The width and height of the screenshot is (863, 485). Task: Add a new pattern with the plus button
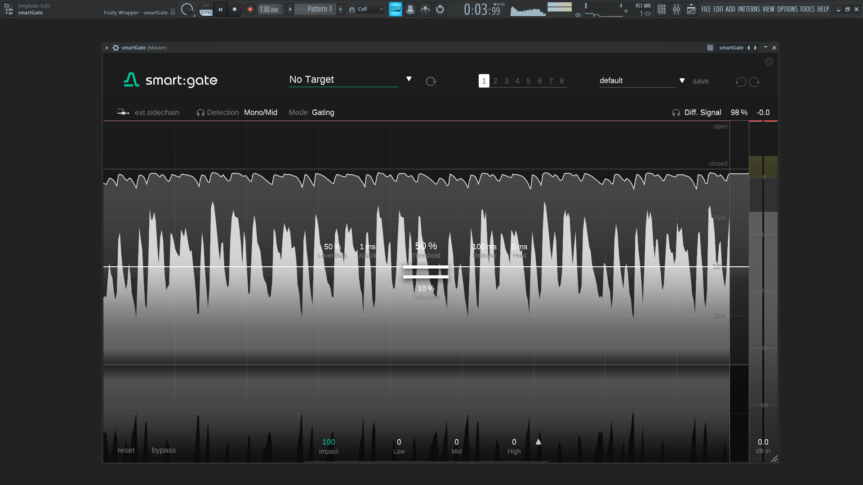[341, 9]
